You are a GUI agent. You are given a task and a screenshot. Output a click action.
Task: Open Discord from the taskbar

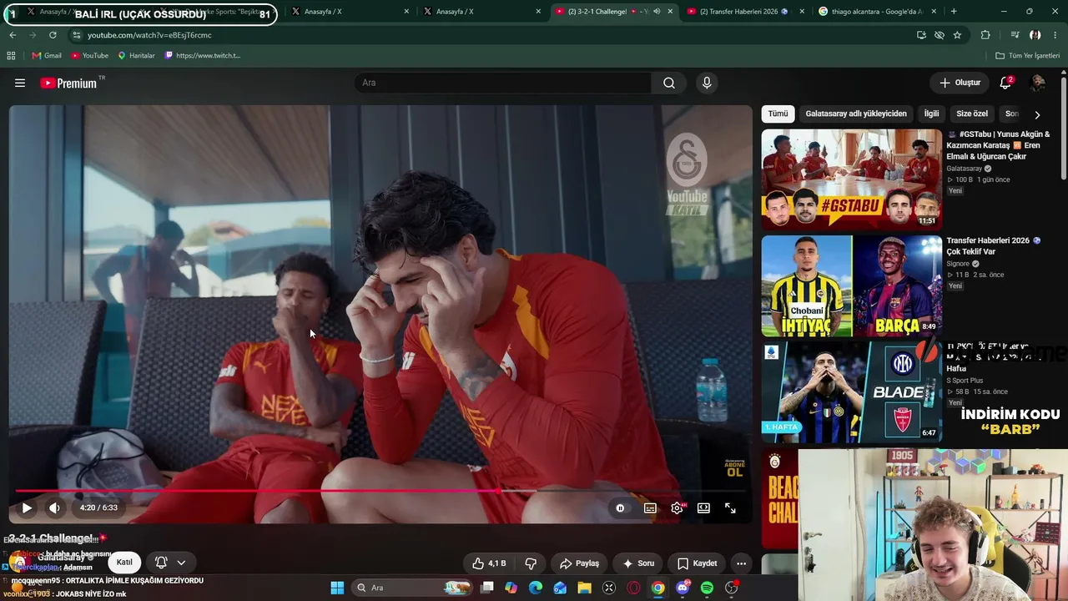tap(683, 588)
